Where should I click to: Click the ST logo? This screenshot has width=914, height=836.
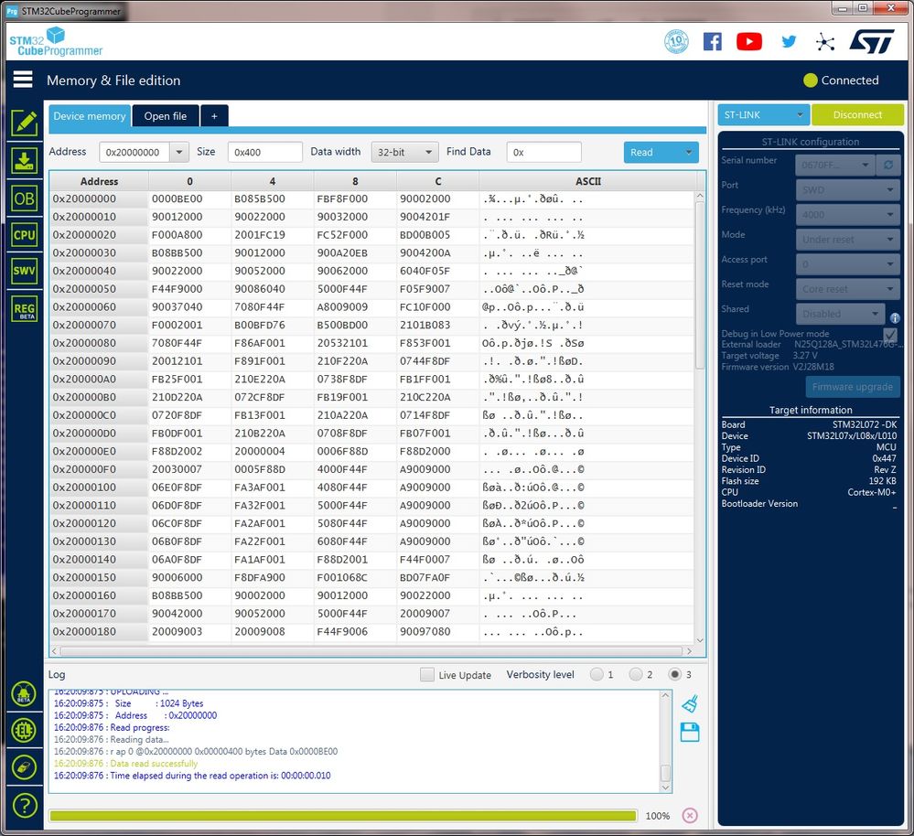click(872, 41)
